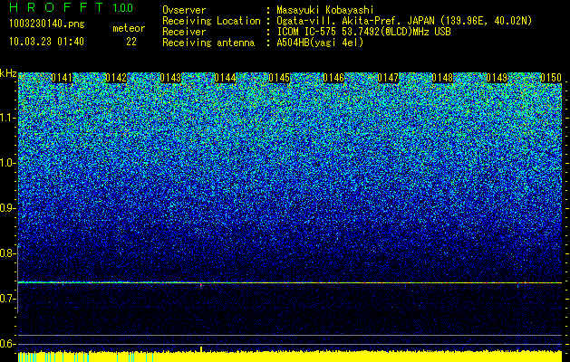Click the 0143 time marker

pos(170,78)
